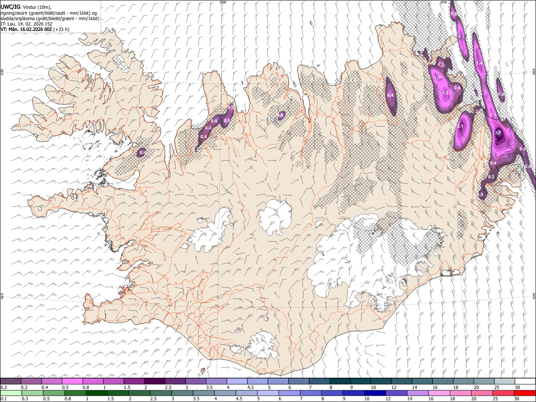Pick the darkest purple top-row swatch starting at 2
Screen dimensions: 536x402
click(154, 381)
